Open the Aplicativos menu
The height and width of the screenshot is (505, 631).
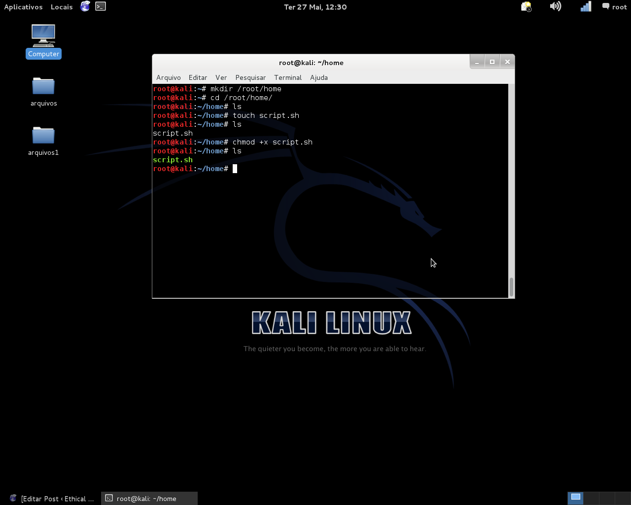point(23,7)
